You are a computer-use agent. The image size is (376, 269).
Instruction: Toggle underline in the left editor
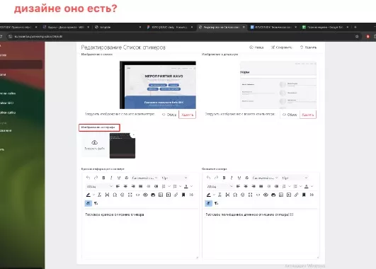pos(119,178)
